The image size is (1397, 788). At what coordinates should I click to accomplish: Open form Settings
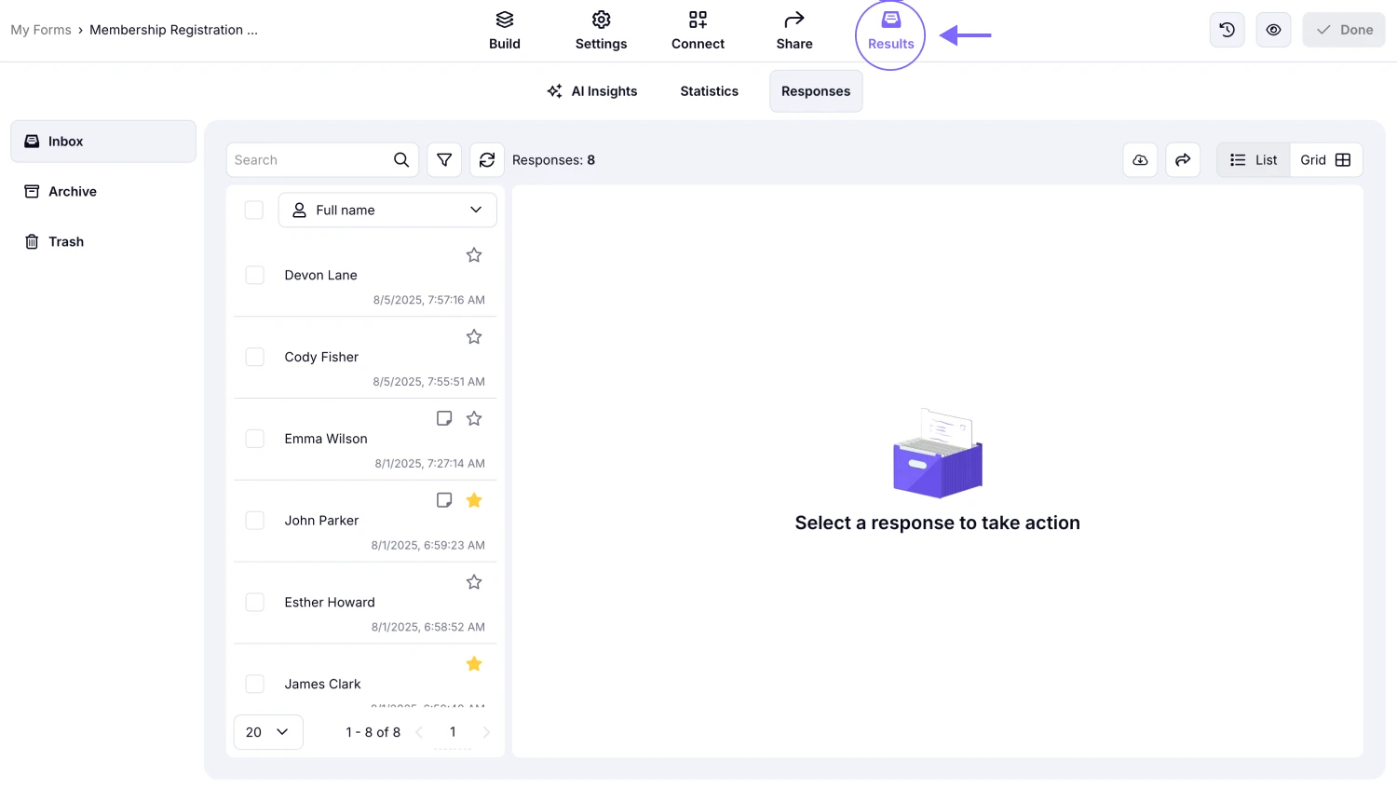(601, 30)
